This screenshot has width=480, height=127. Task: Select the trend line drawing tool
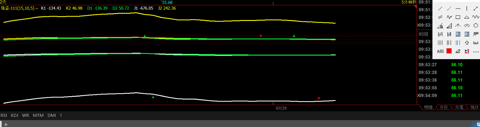[440, 9]
